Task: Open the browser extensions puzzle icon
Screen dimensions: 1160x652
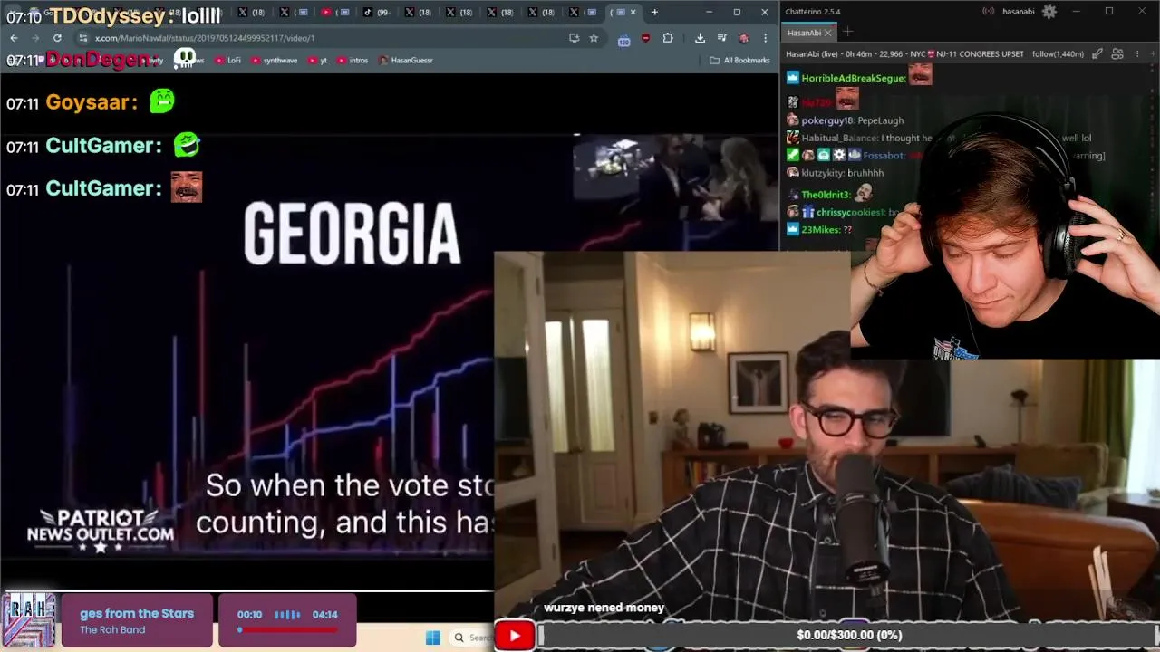Action: point(668,38)
